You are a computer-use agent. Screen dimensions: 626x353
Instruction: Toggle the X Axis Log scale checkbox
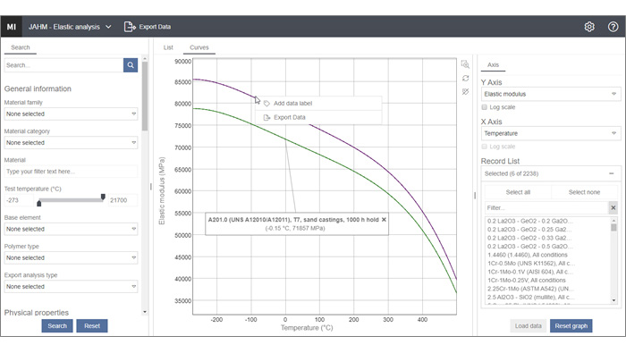485,147
